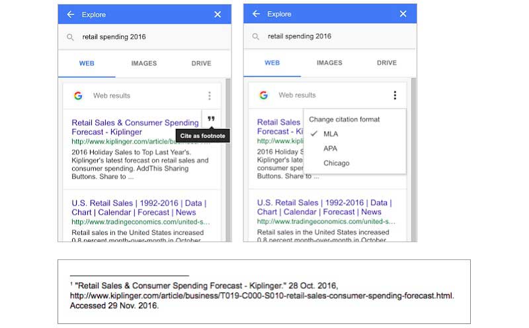Select the WEB tab in right panel
Viewport: 529px width, 328px height.
pos(272,63)
